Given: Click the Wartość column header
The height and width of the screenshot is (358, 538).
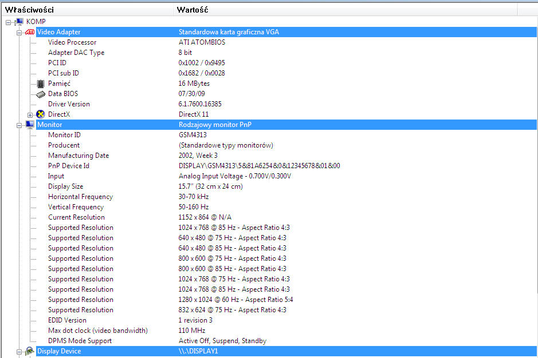Looking at the screenshot, I should point(345,10).
